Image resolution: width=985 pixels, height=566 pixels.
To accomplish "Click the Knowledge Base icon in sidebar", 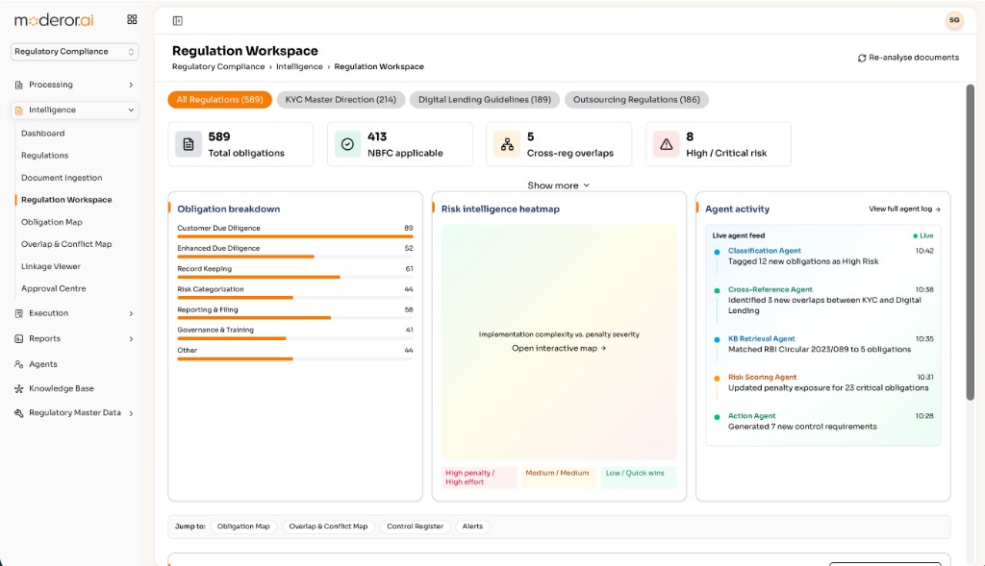I will click(19, 389).
